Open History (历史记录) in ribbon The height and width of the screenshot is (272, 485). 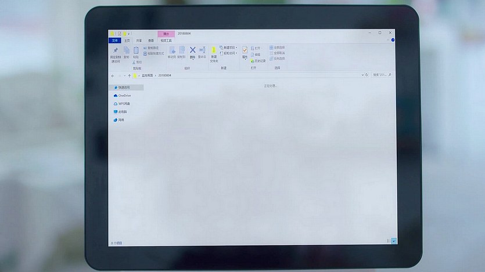(258, 61)
